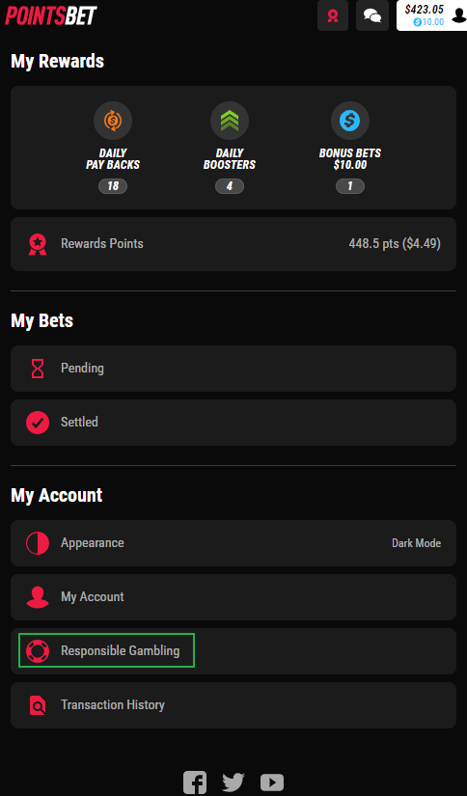The height and width of the screenshot is (796, 467).
Task: Open Pending bets
Action: 233,369
